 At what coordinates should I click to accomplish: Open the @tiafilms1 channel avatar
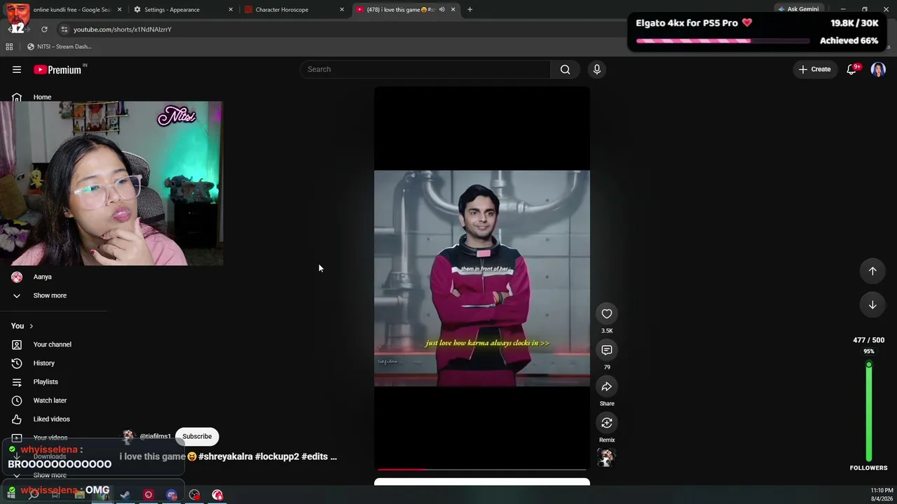[x=128, y=437]
